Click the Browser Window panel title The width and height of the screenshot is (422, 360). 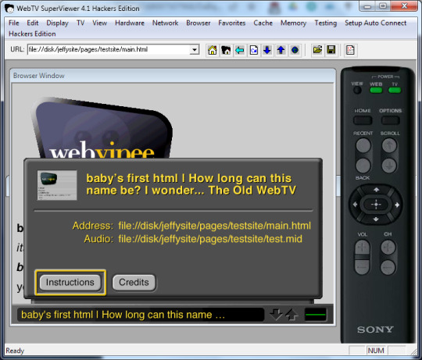pyautogui.click(x=39, y=76)
